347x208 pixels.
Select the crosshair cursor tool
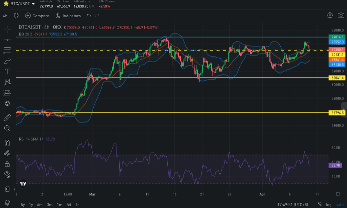(7, 29)
